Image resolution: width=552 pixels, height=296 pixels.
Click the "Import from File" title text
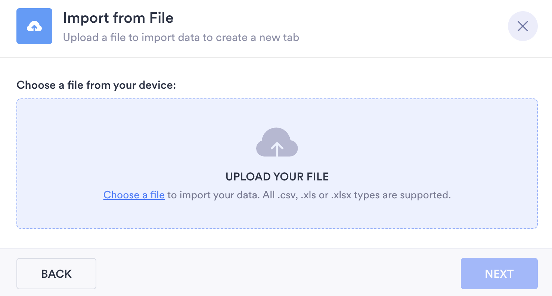(118, 18)
